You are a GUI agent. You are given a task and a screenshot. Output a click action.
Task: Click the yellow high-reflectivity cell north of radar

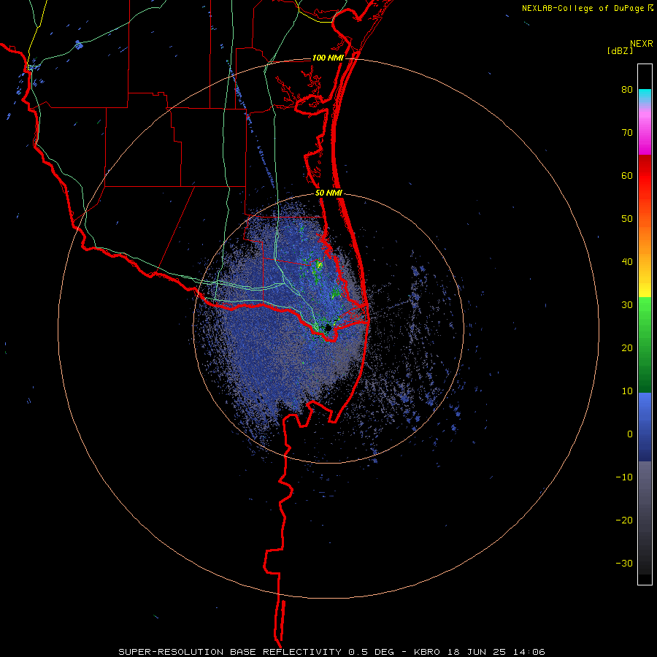pos(318,265)
